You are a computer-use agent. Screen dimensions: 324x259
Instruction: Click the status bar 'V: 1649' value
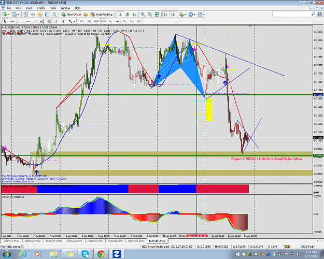(272, 247)
